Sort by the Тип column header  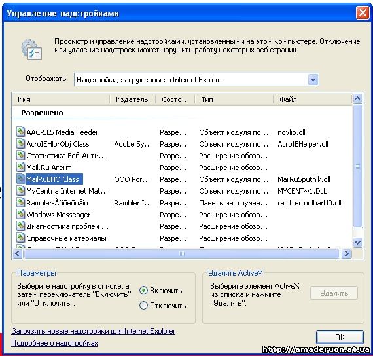tap(234, 99)
